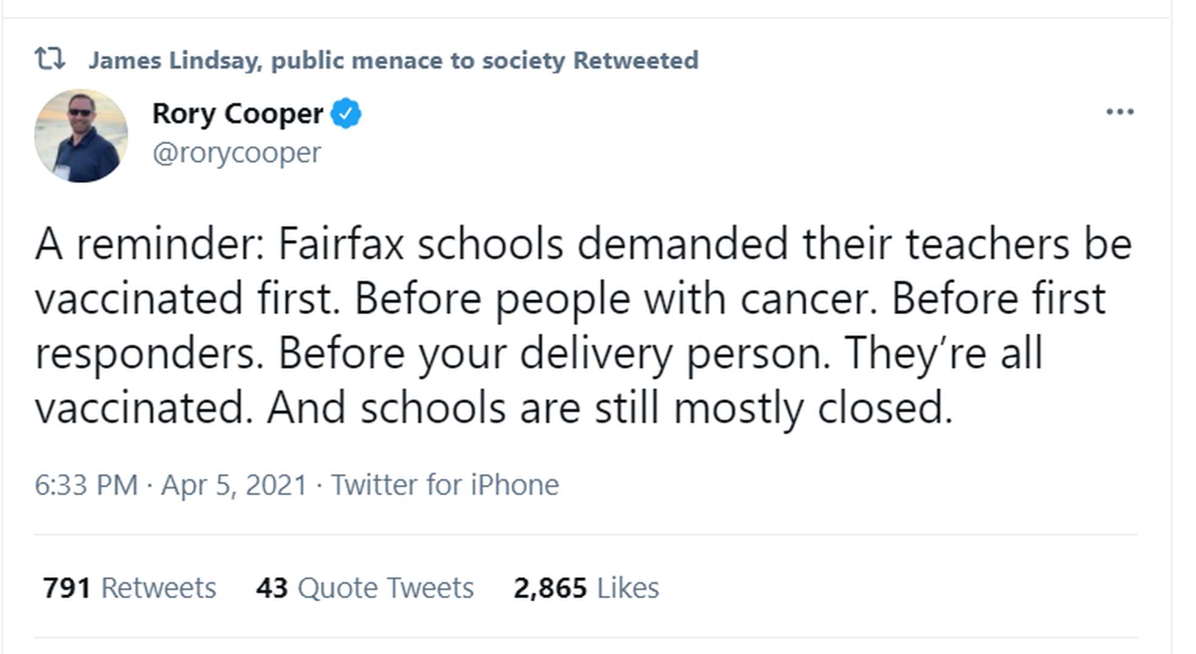Open the @rorycooper handle link

pyautogui.click(x=236, y=153)
